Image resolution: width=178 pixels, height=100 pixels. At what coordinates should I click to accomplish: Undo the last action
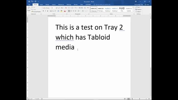pos(32,1)
